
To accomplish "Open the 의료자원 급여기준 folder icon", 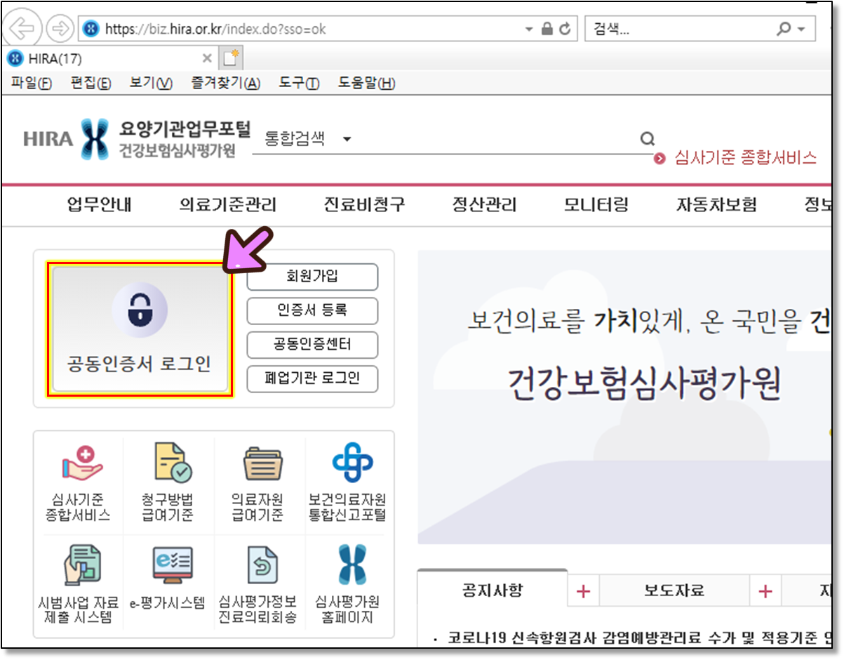I will point(262,464).
